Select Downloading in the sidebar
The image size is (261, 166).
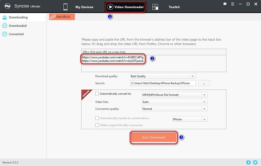[x=23, y=17]
